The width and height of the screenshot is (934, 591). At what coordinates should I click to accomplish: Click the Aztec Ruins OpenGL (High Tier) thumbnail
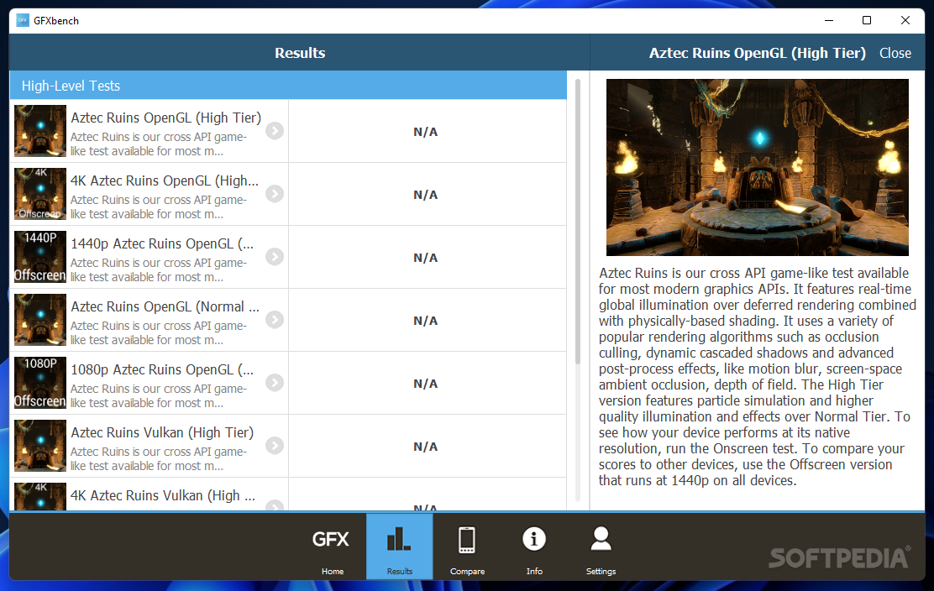pos(40,131)
